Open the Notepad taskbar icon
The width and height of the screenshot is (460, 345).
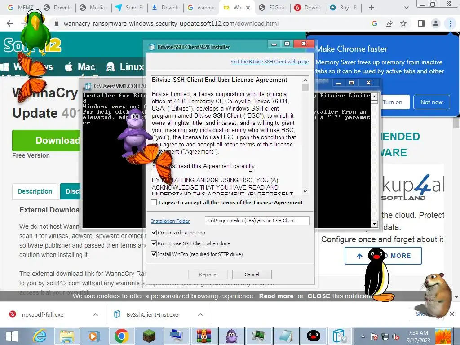[x=286, y=336]
